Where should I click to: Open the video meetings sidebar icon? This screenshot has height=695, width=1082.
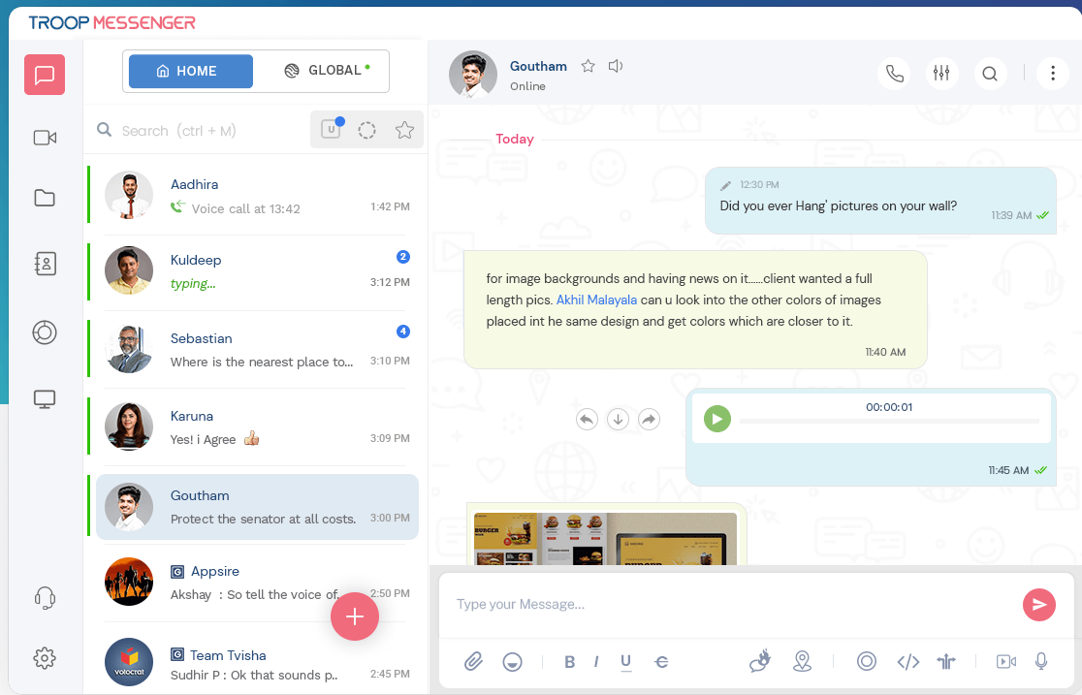click(x=45, y=138)
